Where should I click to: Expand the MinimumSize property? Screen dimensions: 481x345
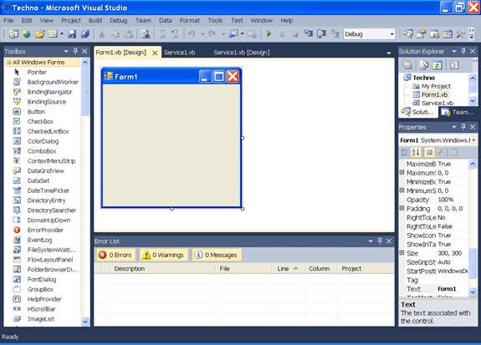[402, 190]
